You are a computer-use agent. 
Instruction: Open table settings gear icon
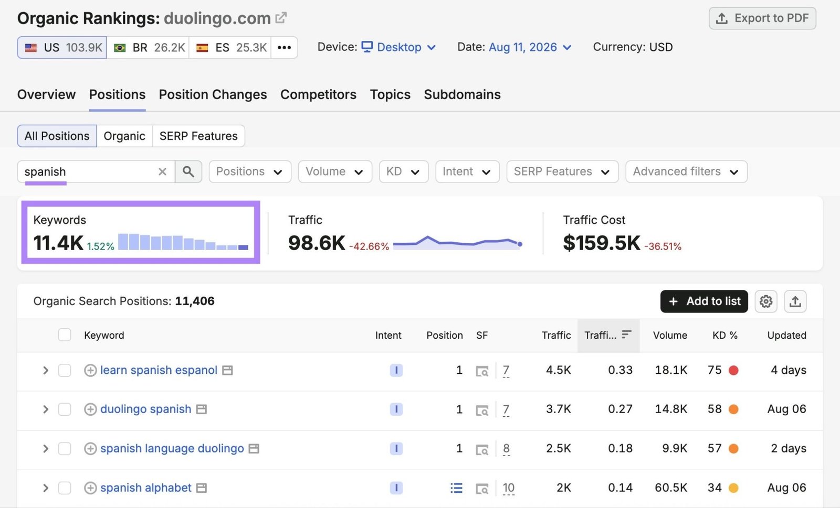[766, 301]
